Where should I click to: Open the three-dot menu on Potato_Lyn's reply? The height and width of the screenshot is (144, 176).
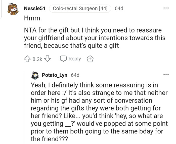pyautogui.click(x=166, y=75)
